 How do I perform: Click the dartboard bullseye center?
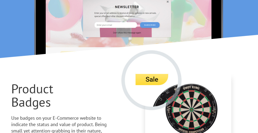click(x=191, y=110)
